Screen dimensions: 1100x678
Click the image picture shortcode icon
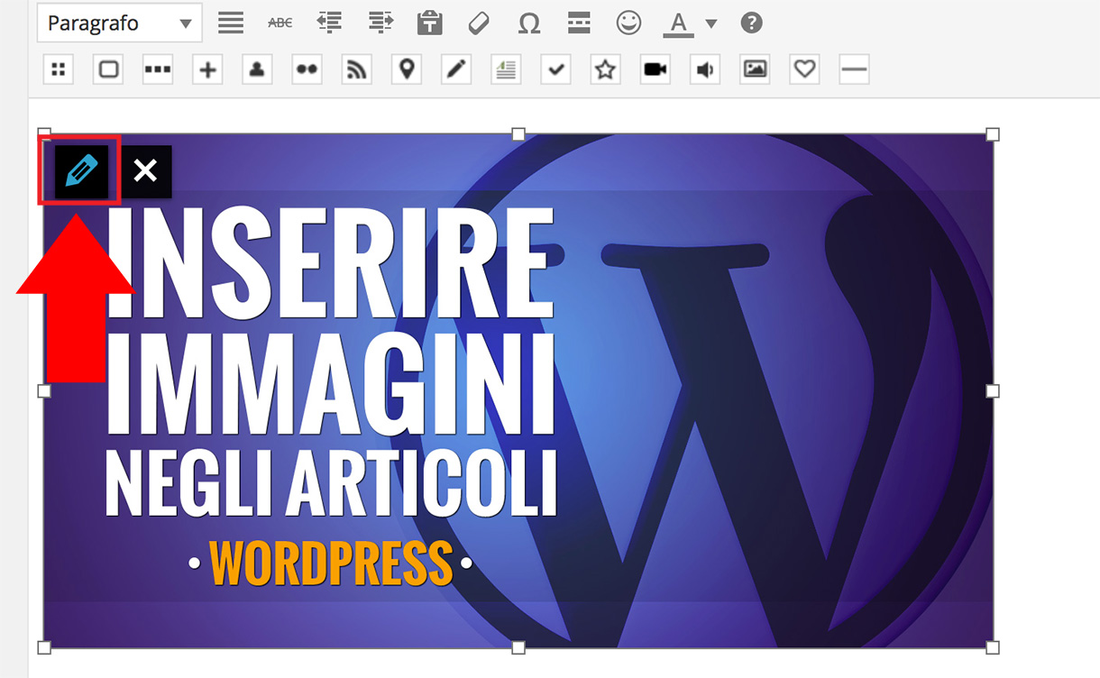pos(755,69)
